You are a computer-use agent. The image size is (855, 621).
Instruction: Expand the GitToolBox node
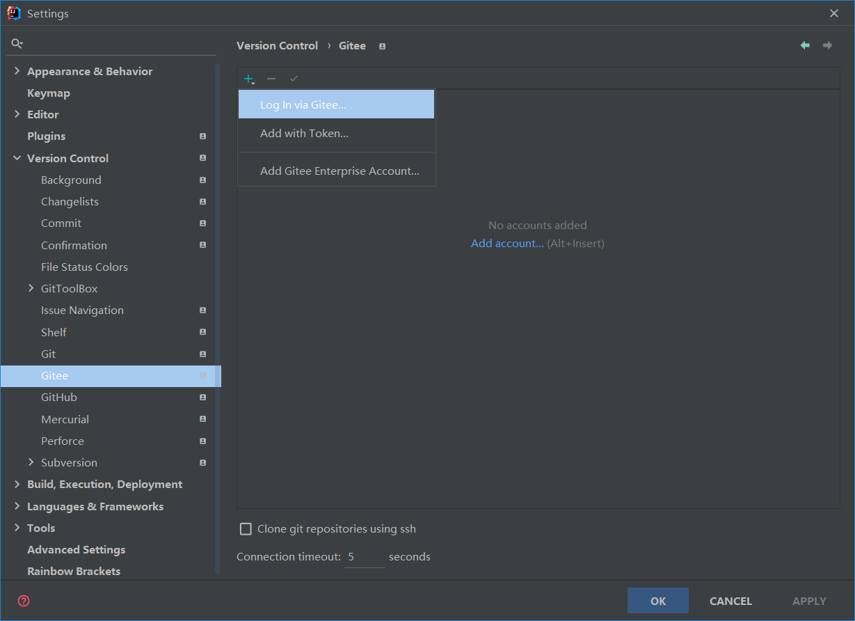(x=31, y=288)
